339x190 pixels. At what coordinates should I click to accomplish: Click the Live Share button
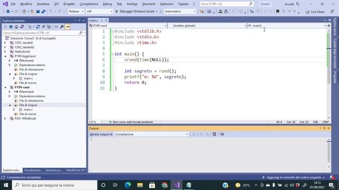click(315, 12)
